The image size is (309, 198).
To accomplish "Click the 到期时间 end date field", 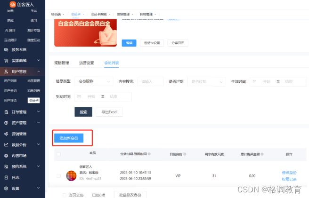I will (x=114, y=96).
